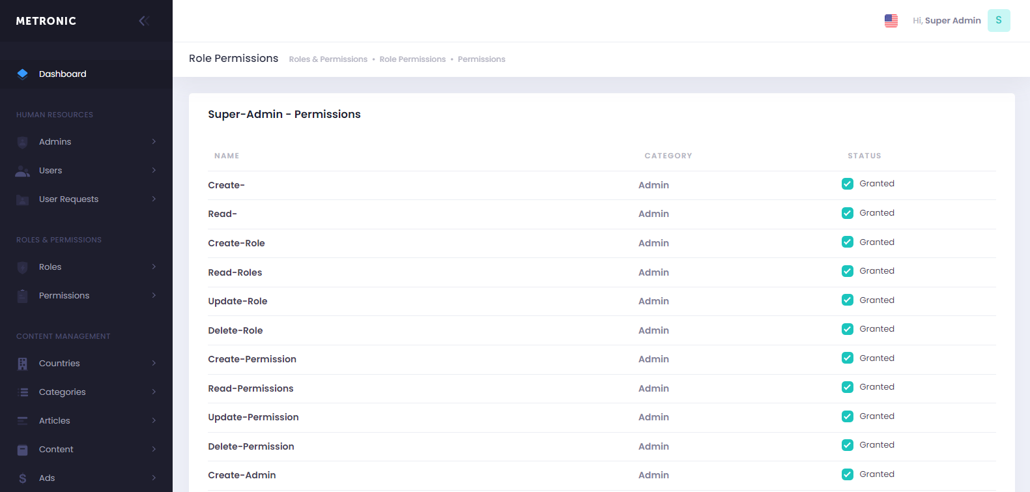Expand the Categories submenu arrow
The width and height of the screenshot is (1030, 492).
pos(154,392)
